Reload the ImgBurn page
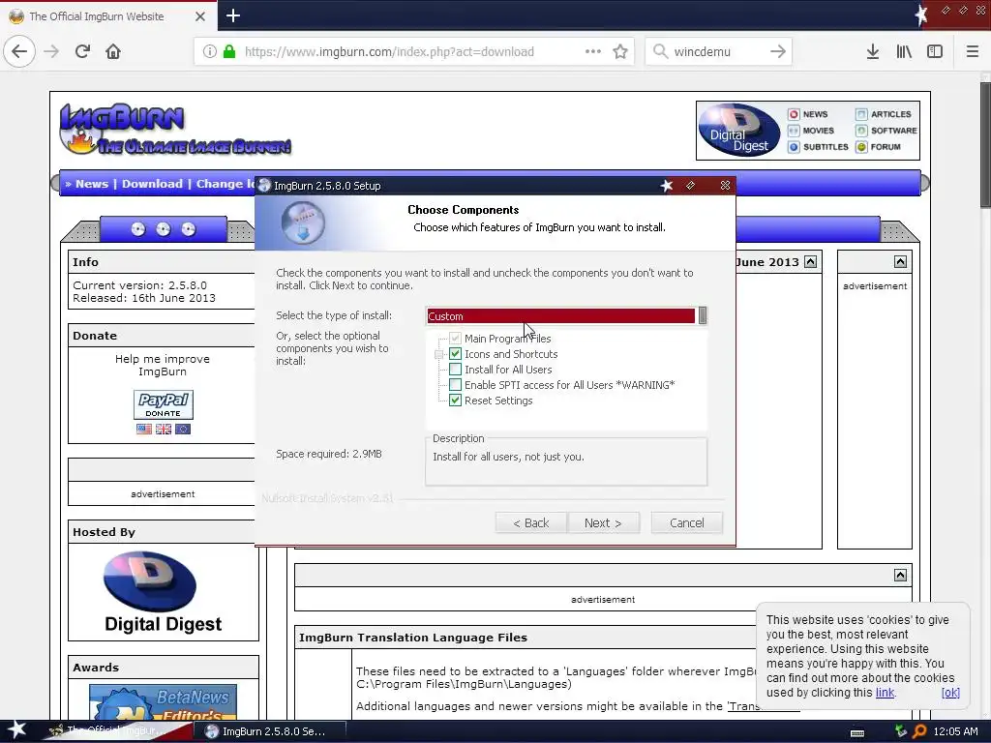This screenshot has width=991, height=743. point(82,51)
